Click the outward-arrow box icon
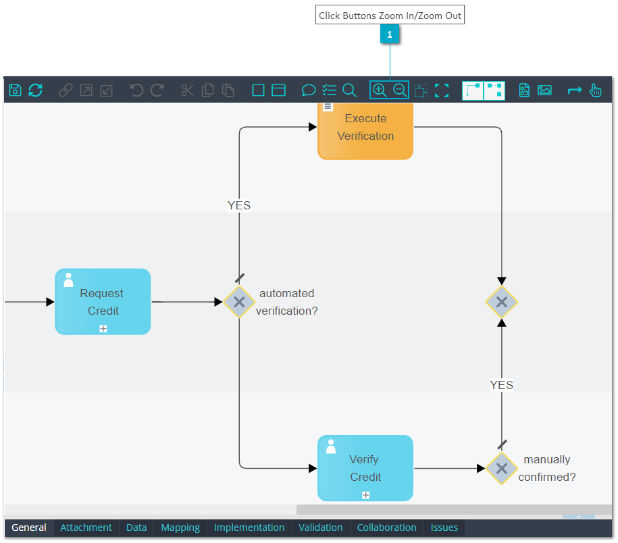Screen dimensions: 618x543 coord(86,90)
